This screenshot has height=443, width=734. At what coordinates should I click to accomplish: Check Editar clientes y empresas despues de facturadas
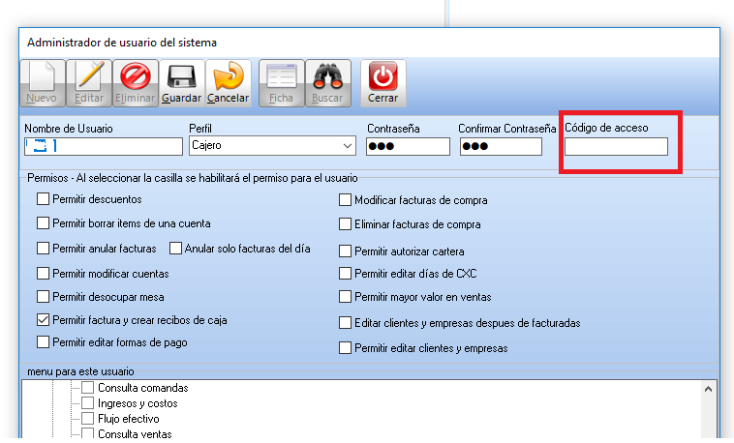click(345, 323)
